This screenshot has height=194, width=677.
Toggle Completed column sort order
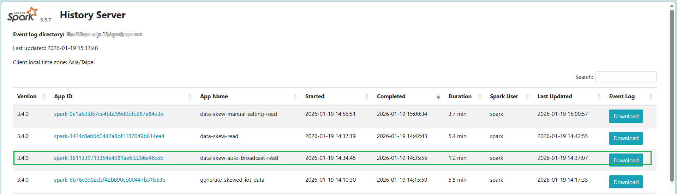coord(438,97)
